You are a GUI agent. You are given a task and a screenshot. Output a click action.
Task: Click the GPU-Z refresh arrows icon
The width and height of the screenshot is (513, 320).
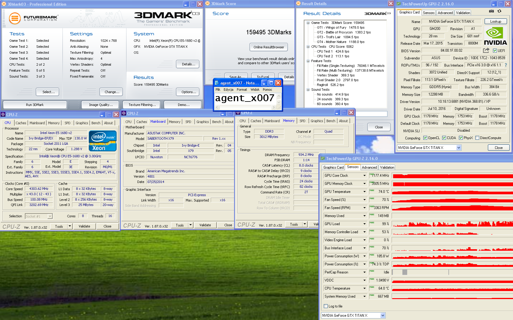(499, 11)
